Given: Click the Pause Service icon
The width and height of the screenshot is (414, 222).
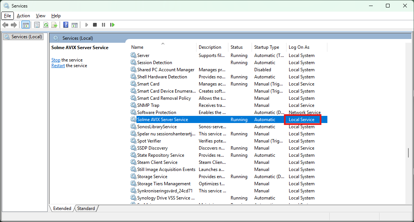Looking at the screenshot, I should tap(103, 25).
